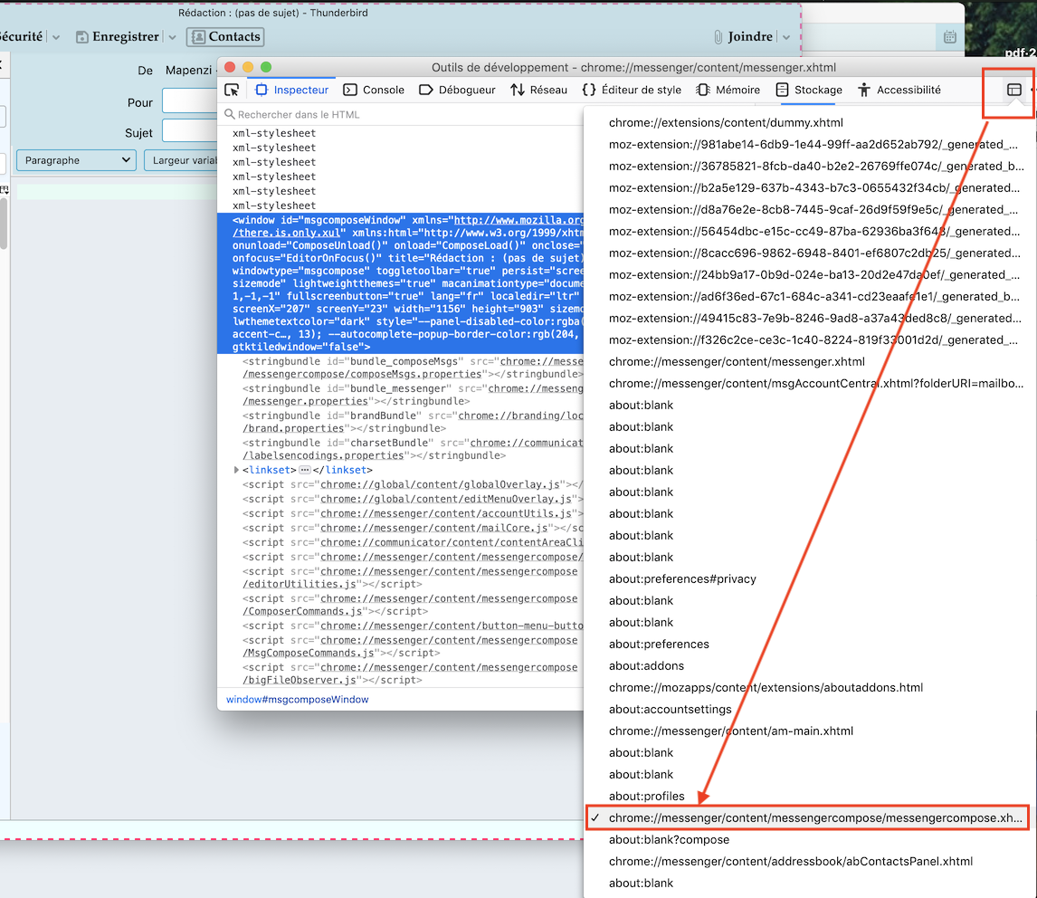
Task: Open the Paragraphe format dropdown
Action: pos(76,160)
